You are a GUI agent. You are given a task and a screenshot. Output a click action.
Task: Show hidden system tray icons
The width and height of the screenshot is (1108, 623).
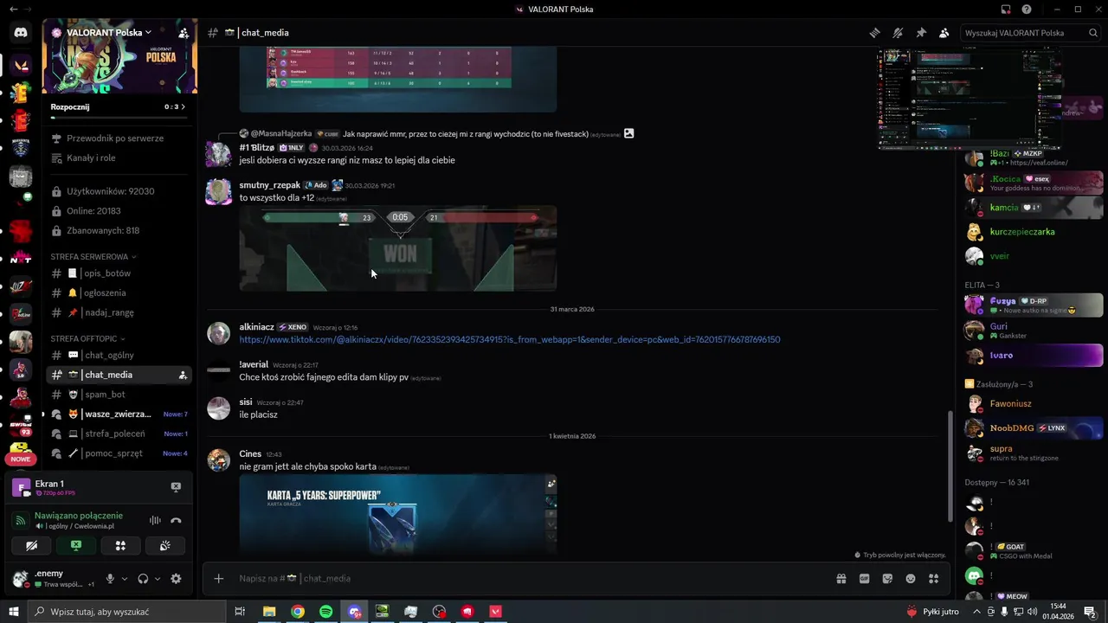click(x=976, y=612)
